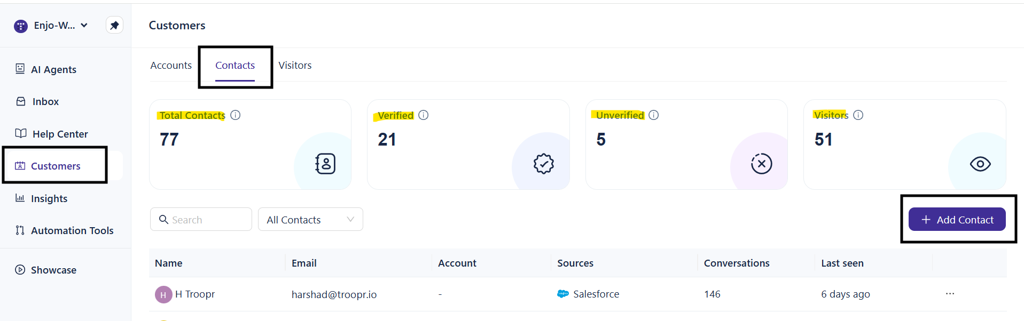Show info tooltip for Verified
Viewport: 1024px width, 321px height.
tap(424, 115)
